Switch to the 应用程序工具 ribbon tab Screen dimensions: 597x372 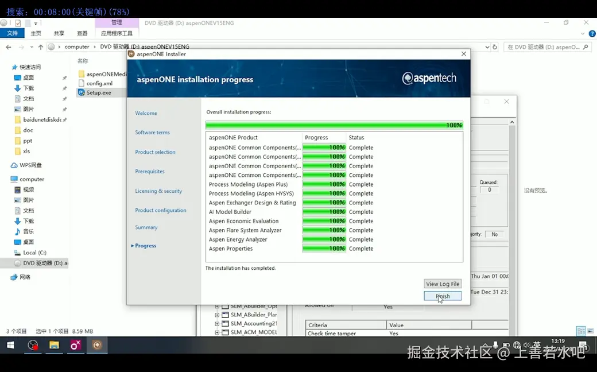[117, 33]
